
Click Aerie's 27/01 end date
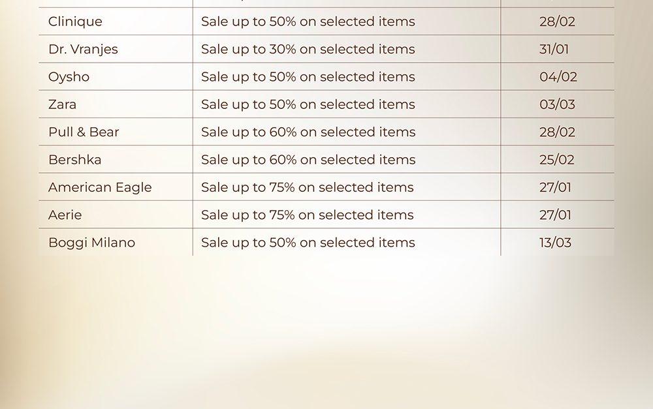[555, 215]
